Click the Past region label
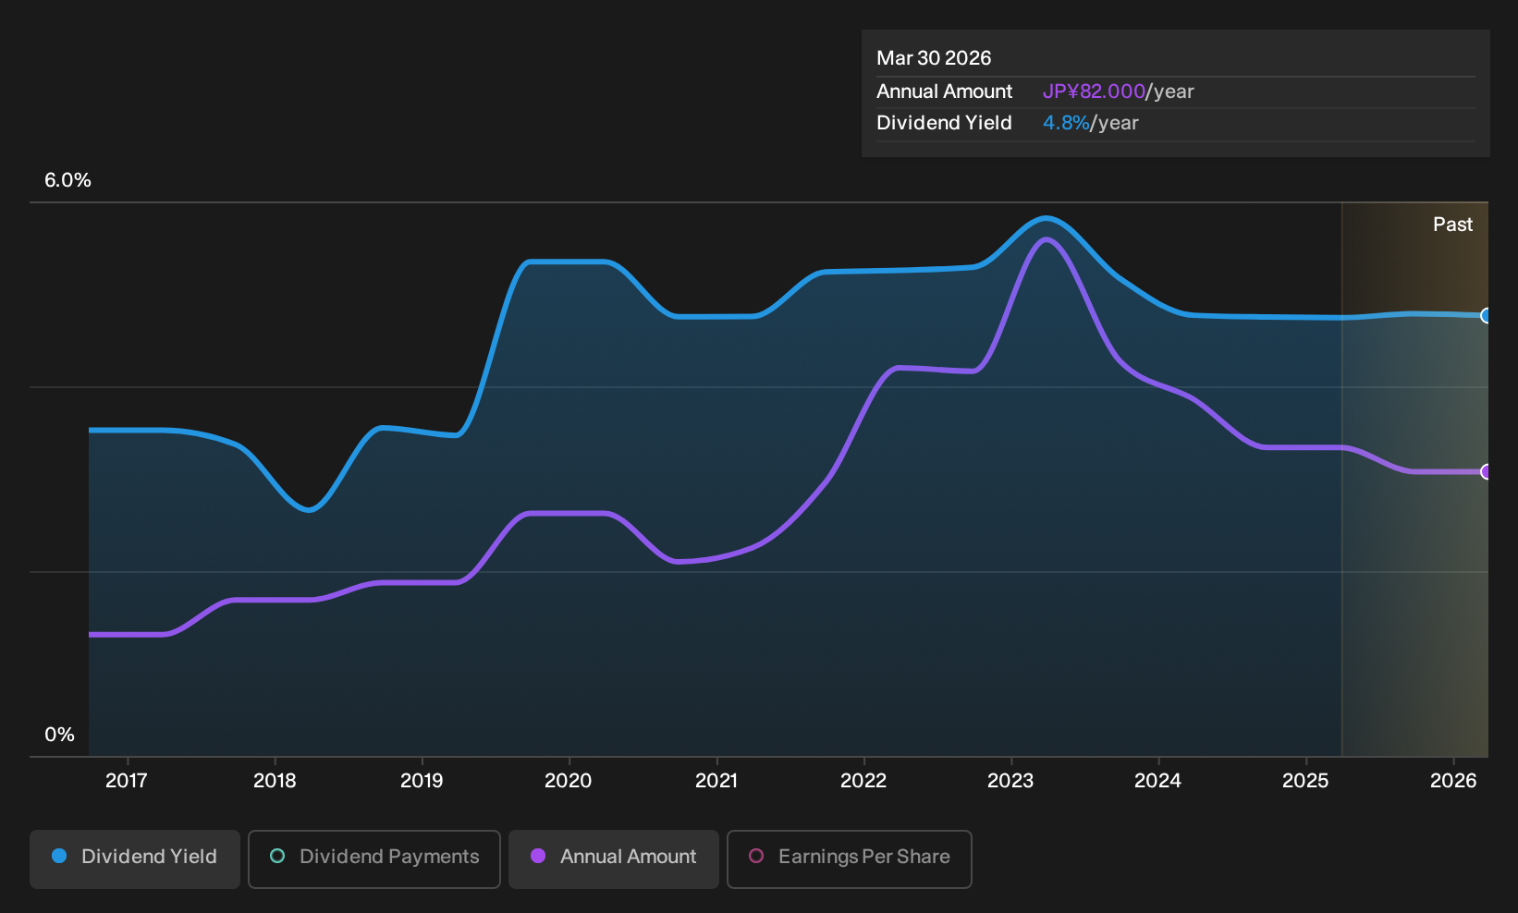Viewport: 1518px width, 913px height. point(1453,225)
